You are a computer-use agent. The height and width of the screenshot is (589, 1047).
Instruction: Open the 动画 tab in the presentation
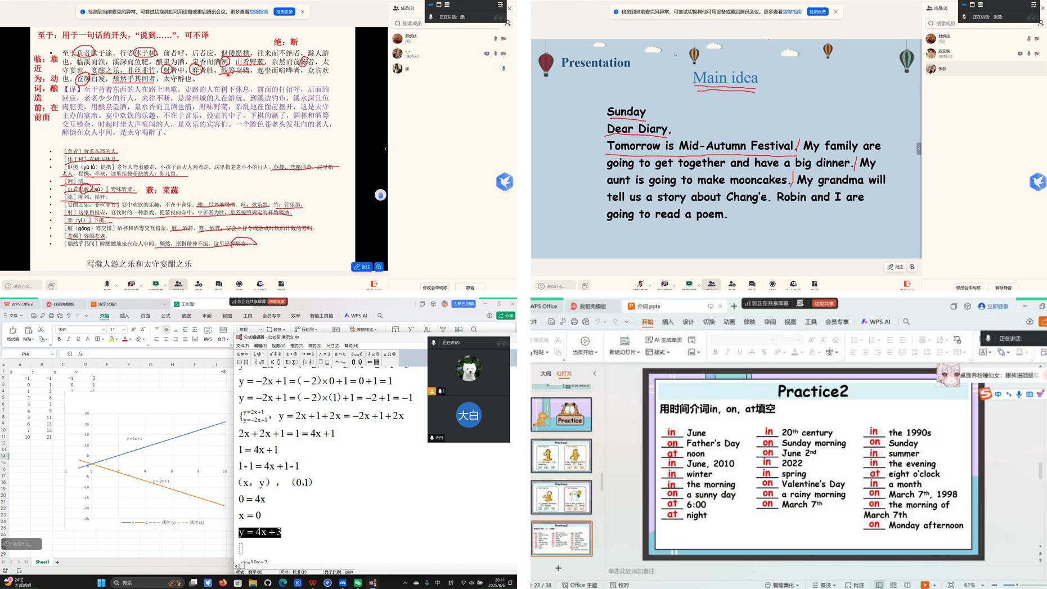coord(729,322)
